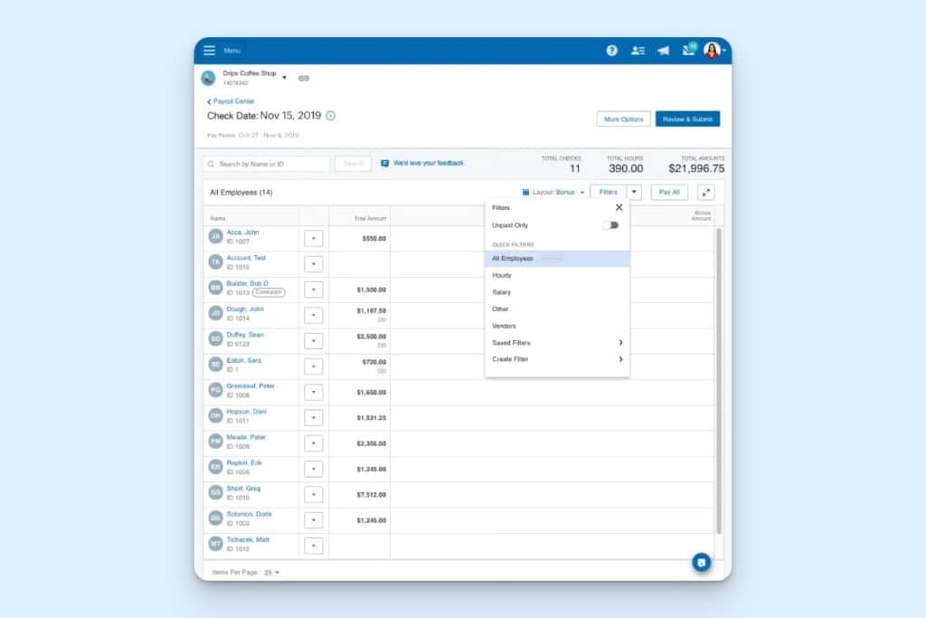Click the megaphone announcements icon
The width and height of the screenshot is (926, 618).
coord(663,51)
